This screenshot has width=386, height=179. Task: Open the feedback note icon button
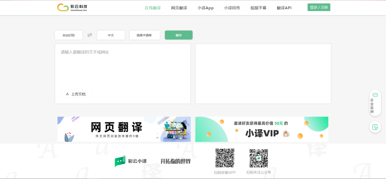tap(375, 127)
